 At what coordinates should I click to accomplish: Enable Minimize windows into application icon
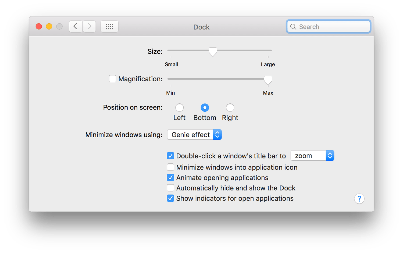(x=170, y=167)
